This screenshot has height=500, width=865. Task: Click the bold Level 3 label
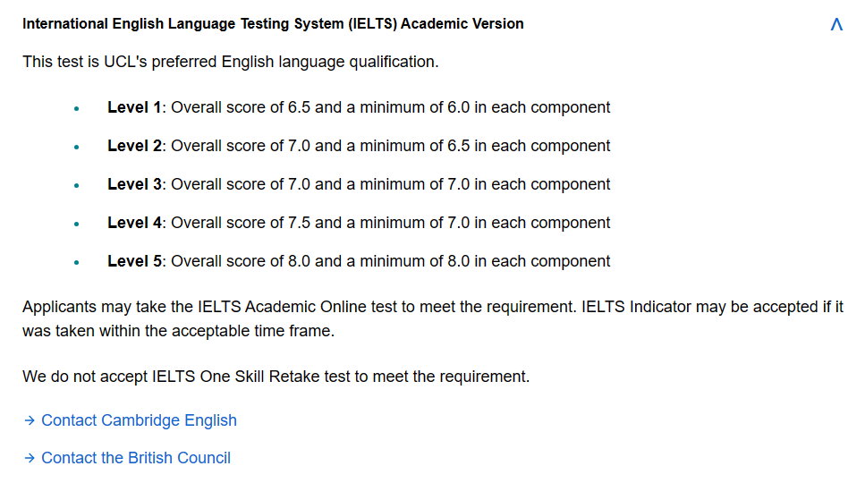click(134, 184)
